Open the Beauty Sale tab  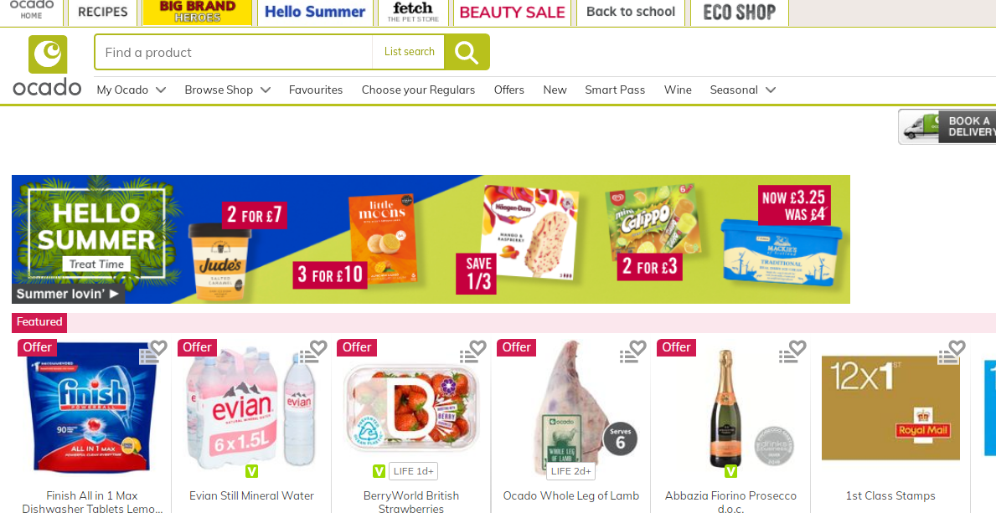pyautogui.click(x=512, y=13)
